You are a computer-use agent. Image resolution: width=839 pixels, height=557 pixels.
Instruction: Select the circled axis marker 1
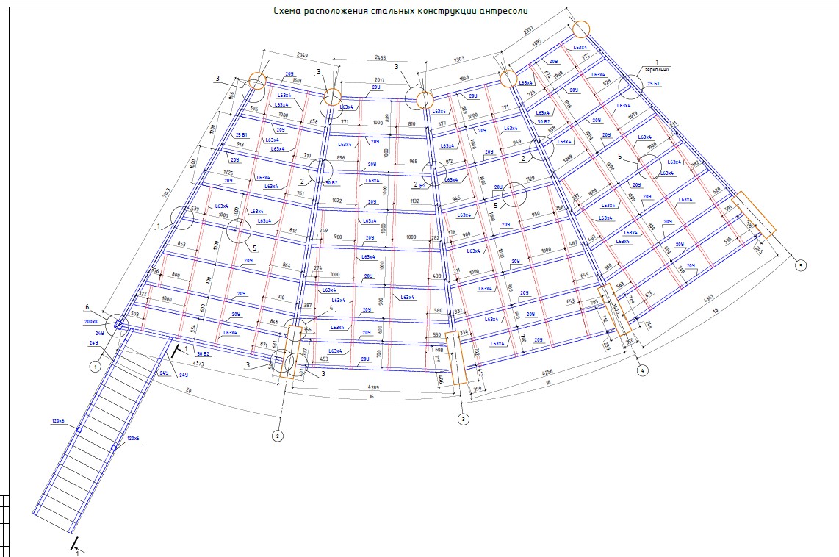click(x=96, y=367)
